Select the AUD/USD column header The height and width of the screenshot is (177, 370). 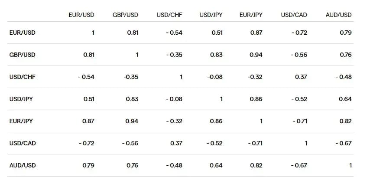pyautogui.click(x=338, y=15)
